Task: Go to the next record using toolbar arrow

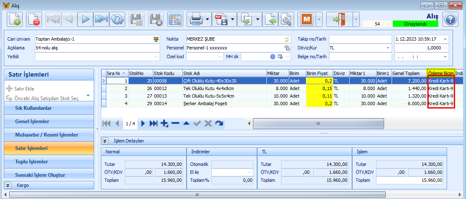Action: [85, 19]
